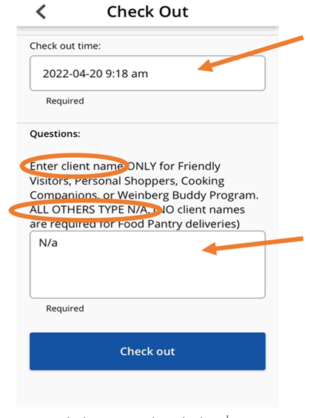
Task: Click the 'Questions:' heading
Action: pyautogui.click(x=55, y=133)
